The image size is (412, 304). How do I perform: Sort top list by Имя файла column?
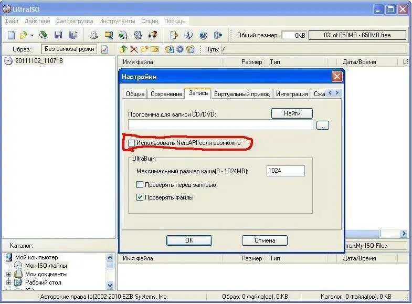click(x=170, y=62)
